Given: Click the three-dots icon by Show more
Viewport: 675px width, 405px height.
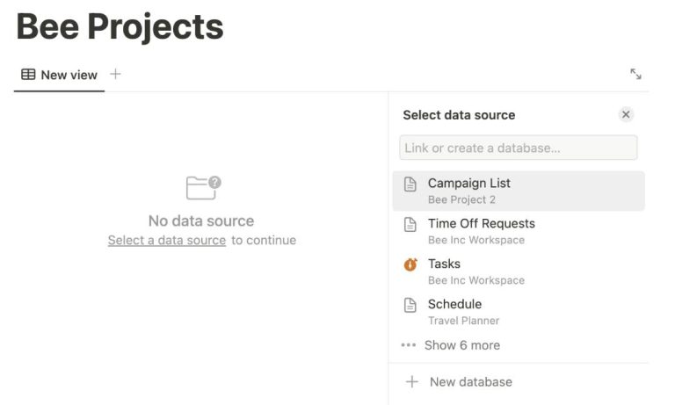Looking at the screenshot, I should 408,345.
